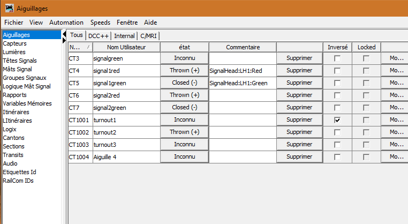Edit the user name field of CT1004

coord(126,157)
